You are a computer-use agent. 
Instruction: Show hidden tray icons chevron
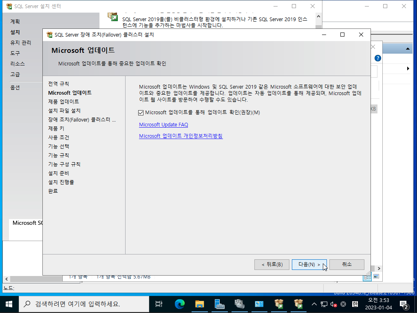tap(314, 304)
